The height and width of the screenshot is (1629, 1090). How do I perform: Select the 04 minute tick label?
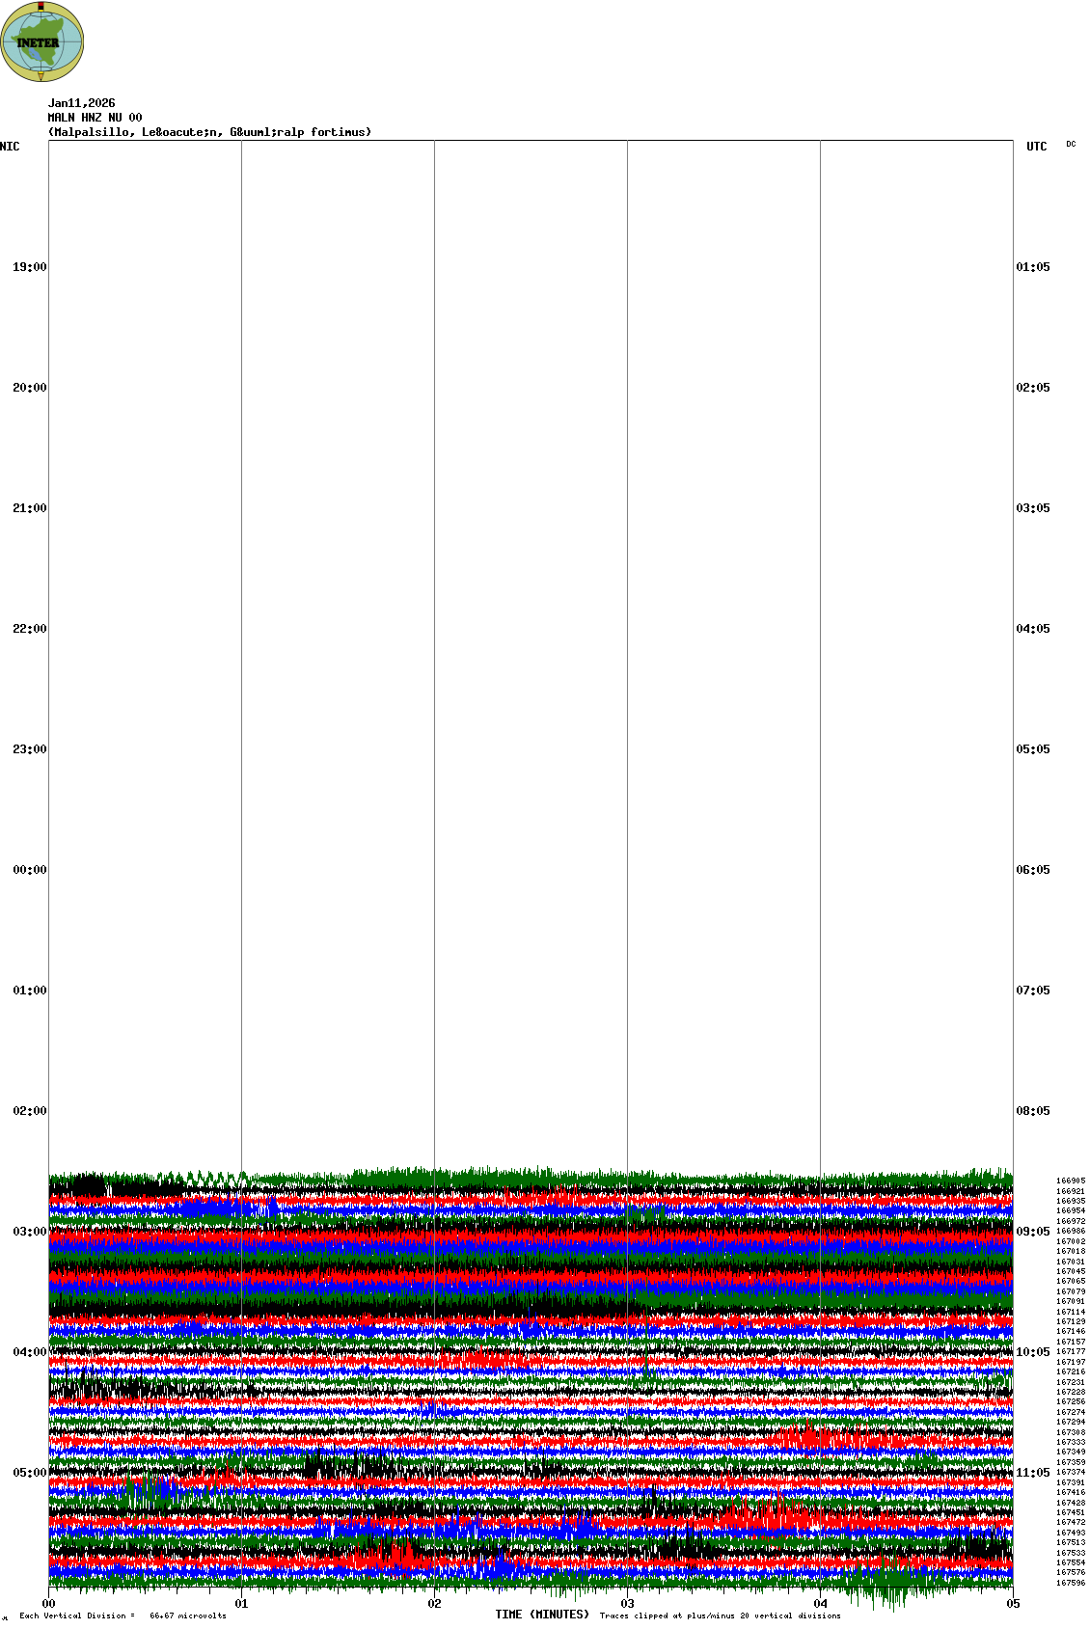tap(821, 1604)
